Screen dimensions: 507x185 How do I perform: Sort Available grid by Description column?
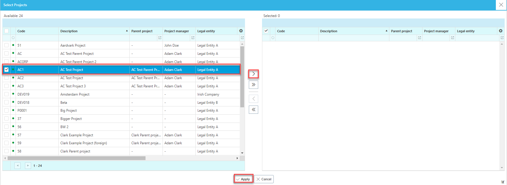coord(94,31)
